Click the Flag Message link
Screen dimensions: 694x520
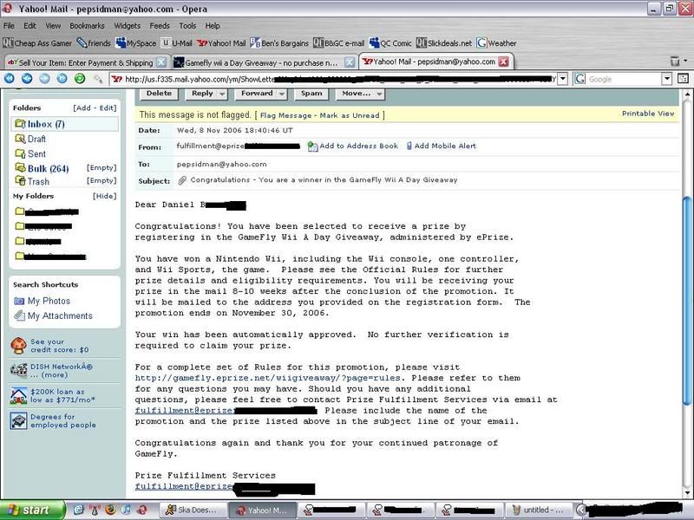[285, 115]
